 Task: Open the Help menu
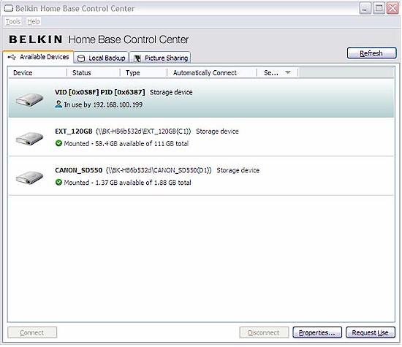(x=34, y=21)
